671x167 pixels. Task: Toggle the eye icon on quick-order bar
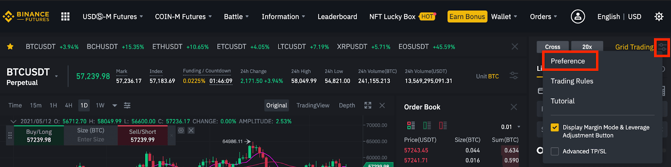coord(181,130)
